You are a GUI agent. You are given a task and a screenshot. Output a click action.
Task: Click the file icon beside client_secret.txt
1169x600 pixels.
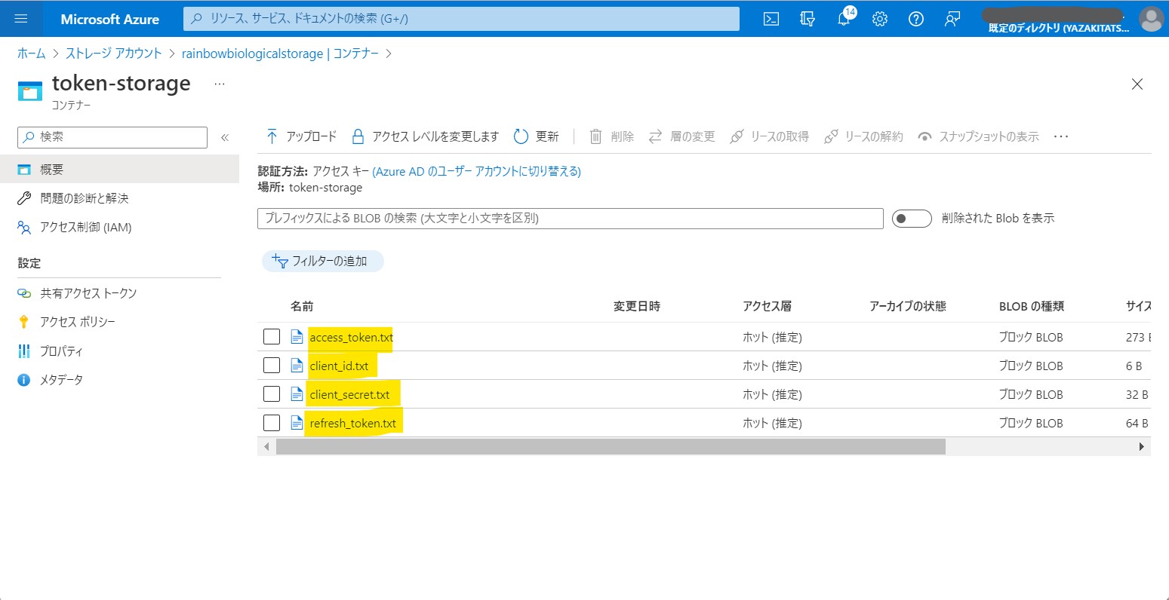(297, 394)
